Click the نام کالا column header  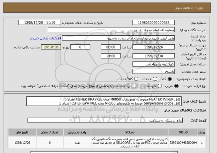[130, 132]
